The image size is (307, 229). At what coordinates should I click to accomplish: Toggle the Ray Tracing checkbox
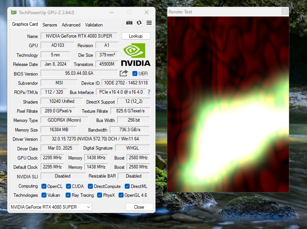pyautogui.click(x=68, y=195)
